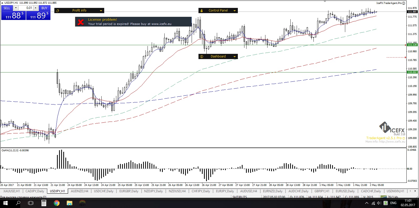The width and height of the screenshot is (419, 208).
Task: Select the USDJPY,H1 chart tab
Action: pos(57,191)
